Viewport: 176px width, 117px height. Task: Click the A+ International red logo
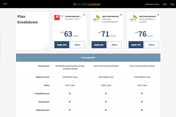(57, 18)
